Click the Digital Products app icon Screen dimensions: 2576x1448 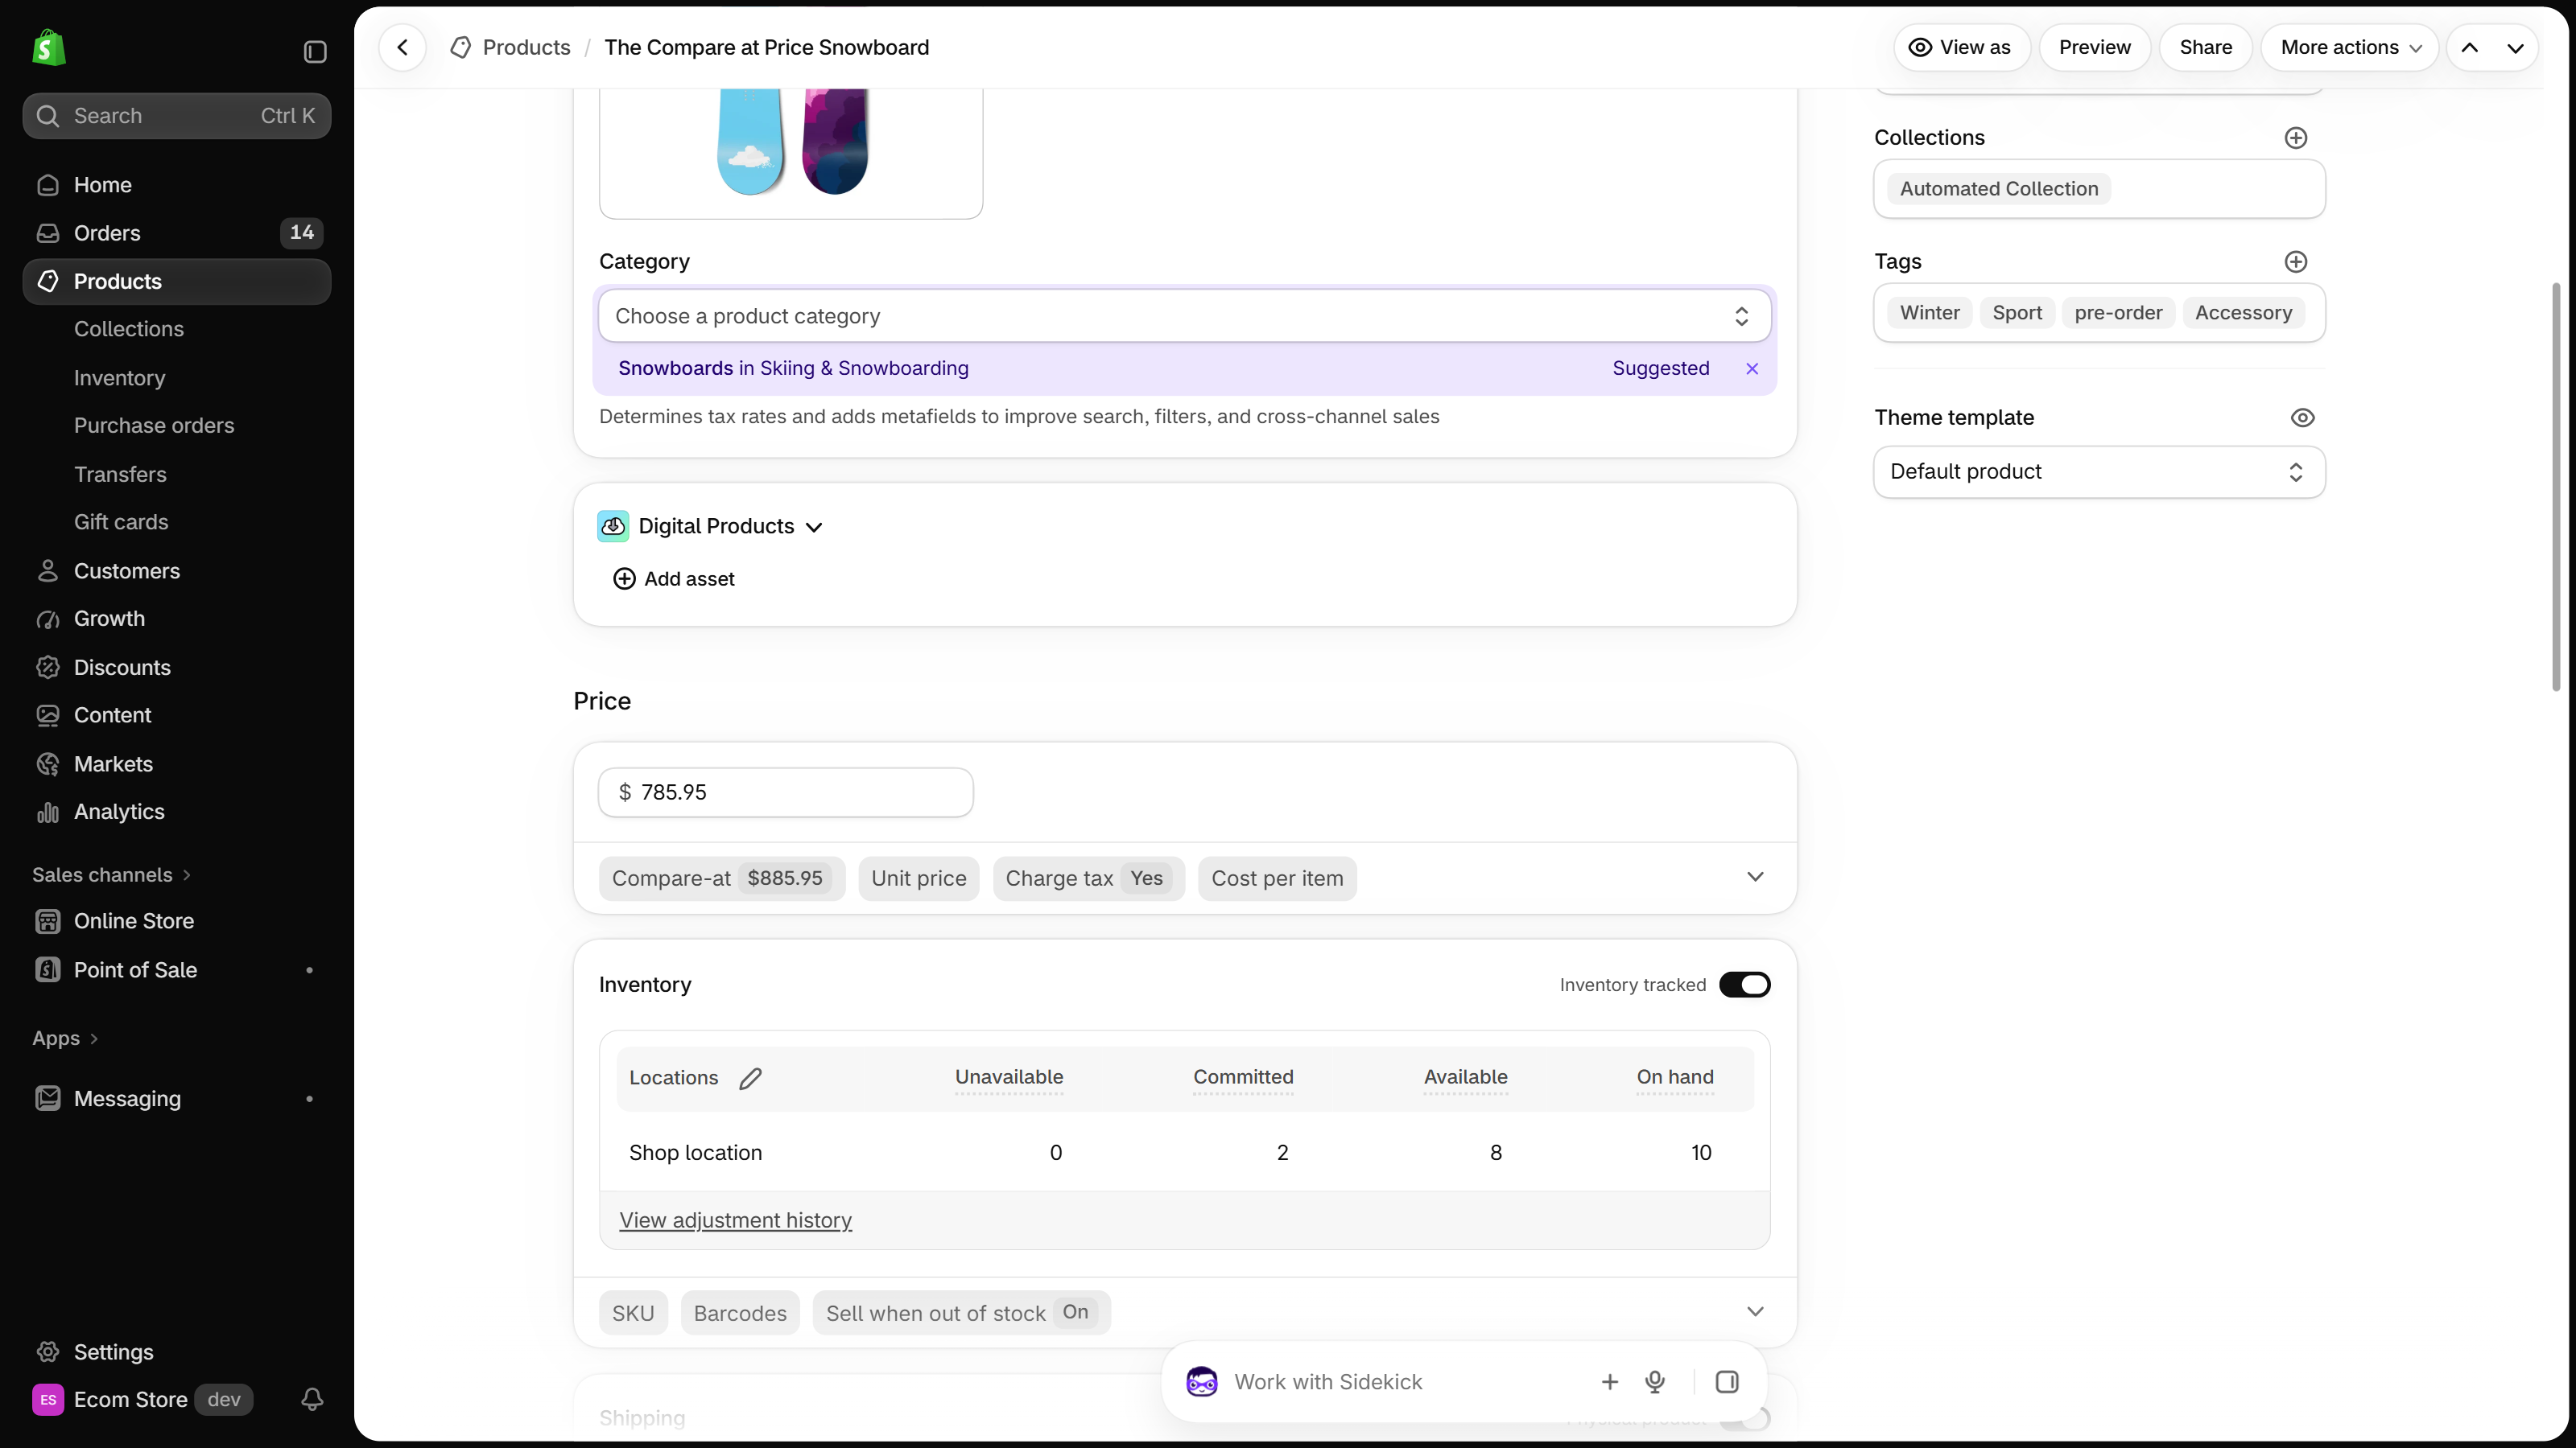coord(613,527)
